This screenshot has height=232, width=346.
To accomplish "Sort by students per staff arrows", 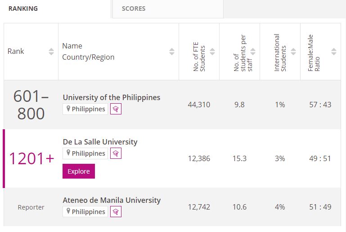I will coord(253,52).
